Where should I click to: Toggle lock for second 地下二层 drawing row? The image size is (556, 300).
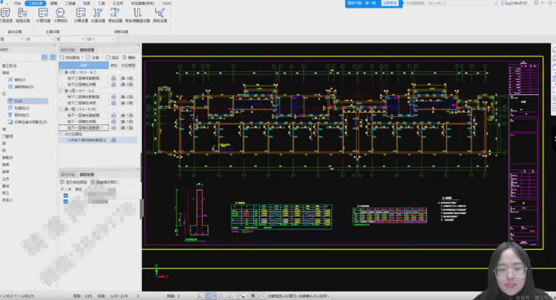tap(113, 103)
